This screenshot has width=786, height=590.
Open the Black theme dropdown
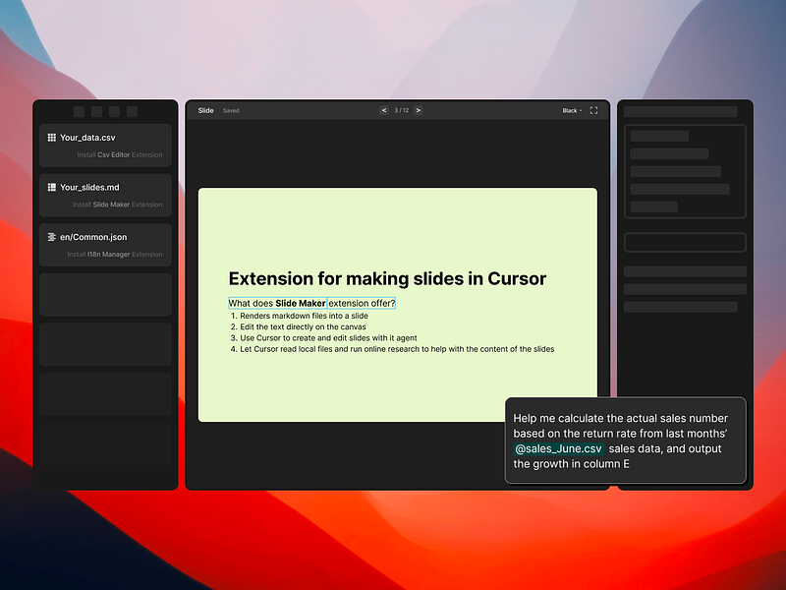click(x=572, y=111)
